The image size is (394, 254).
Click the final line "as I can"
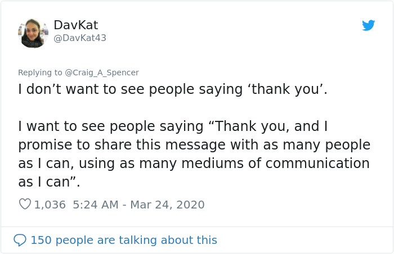click(x=49, y=182)
